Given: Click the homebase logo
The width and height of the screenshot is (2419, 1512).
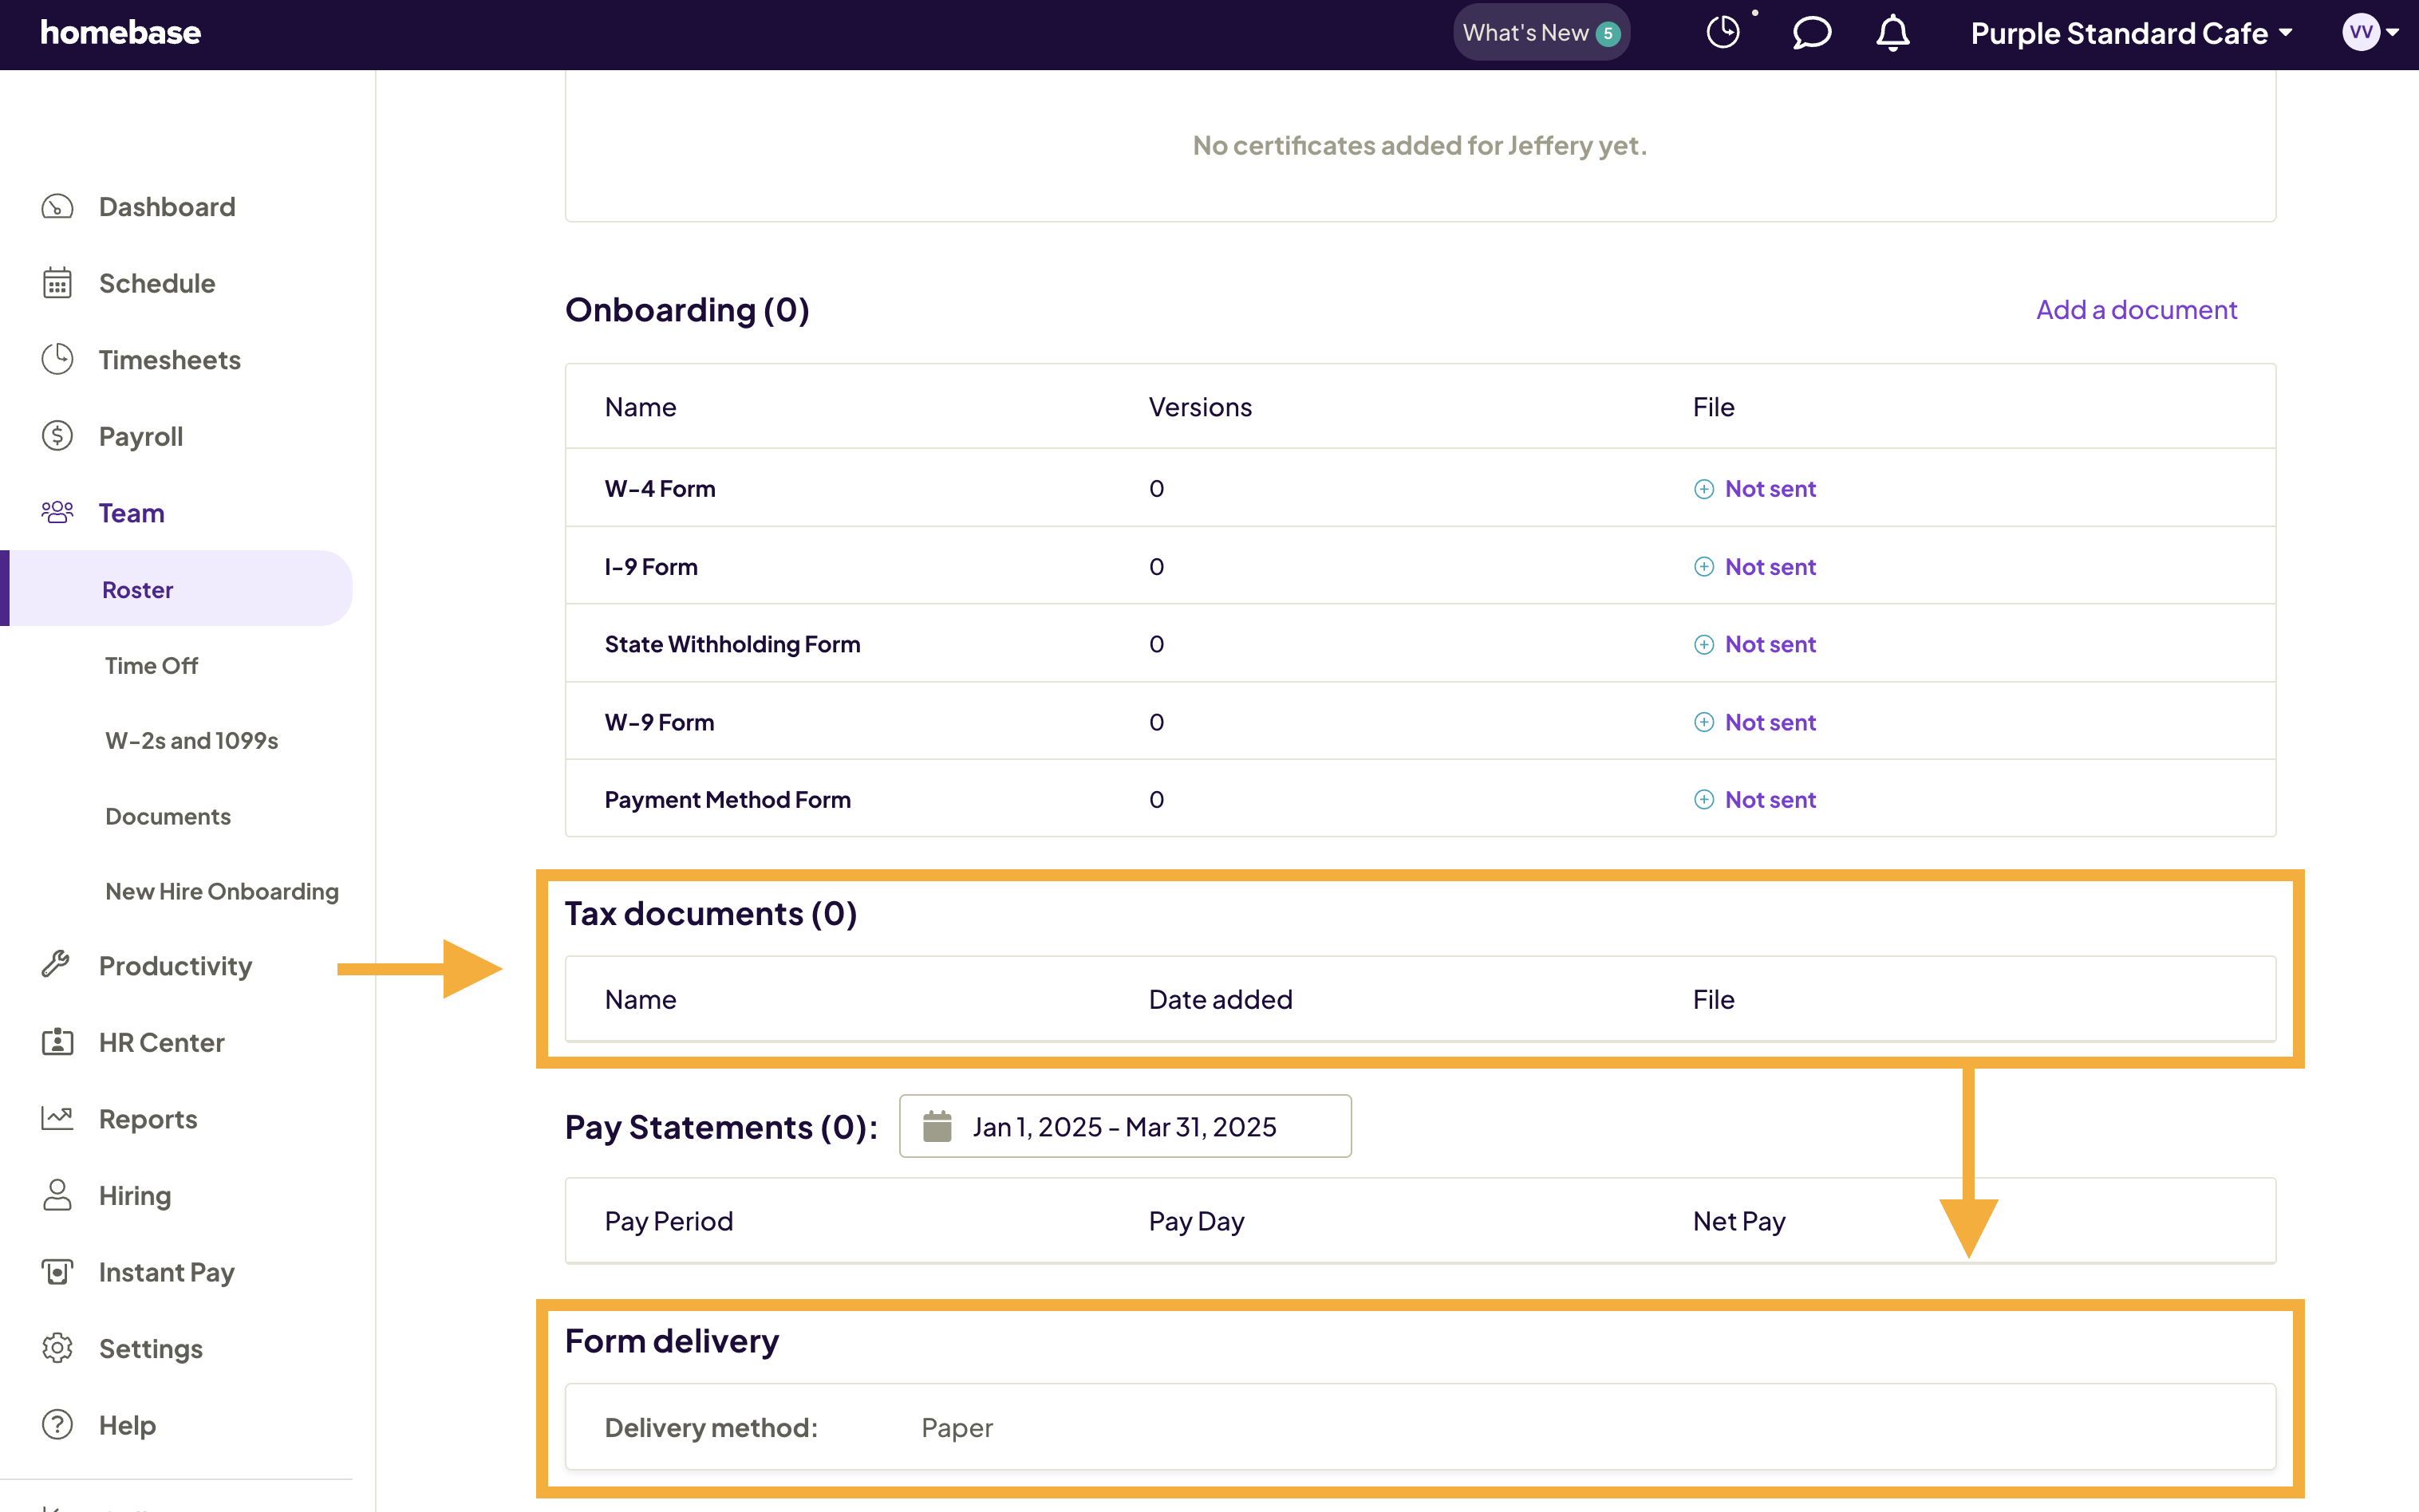Looking at the screenshot, I should pos(120,33).
